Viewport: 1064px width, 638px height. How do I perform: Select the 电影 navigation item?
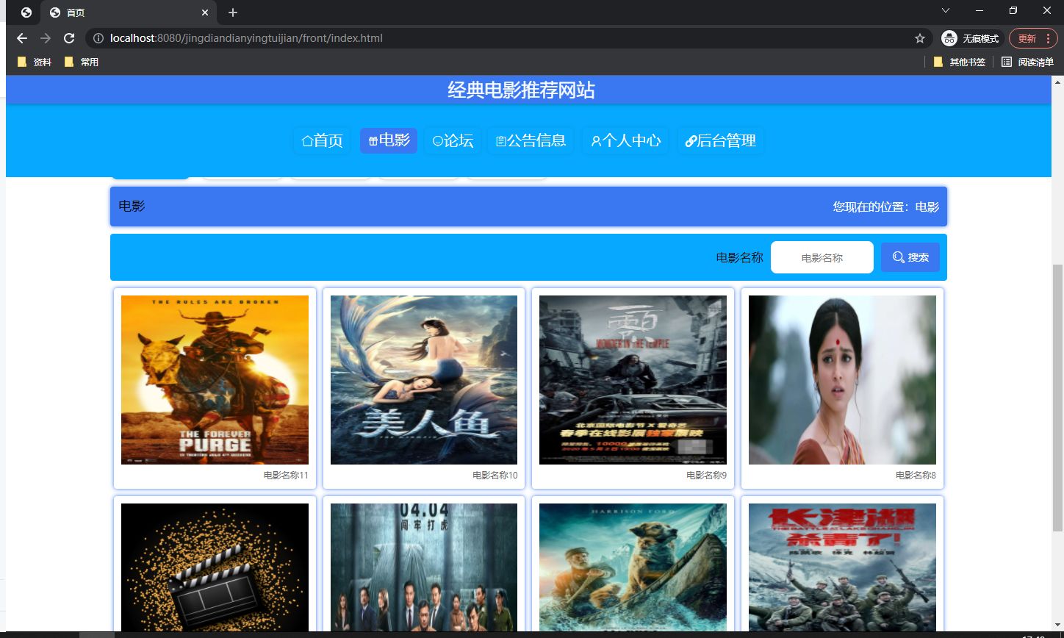pos(389,140)
